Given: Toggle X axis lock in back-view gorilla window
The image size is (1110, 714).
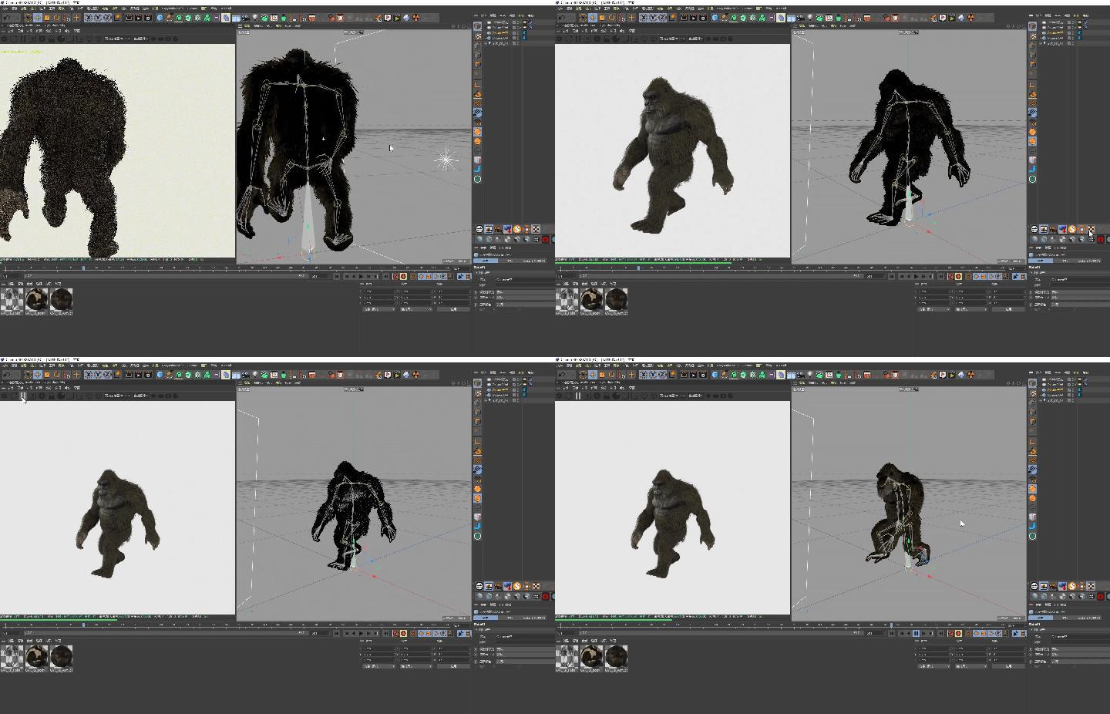Looking at the screenshot, I should tap(89, 17).
